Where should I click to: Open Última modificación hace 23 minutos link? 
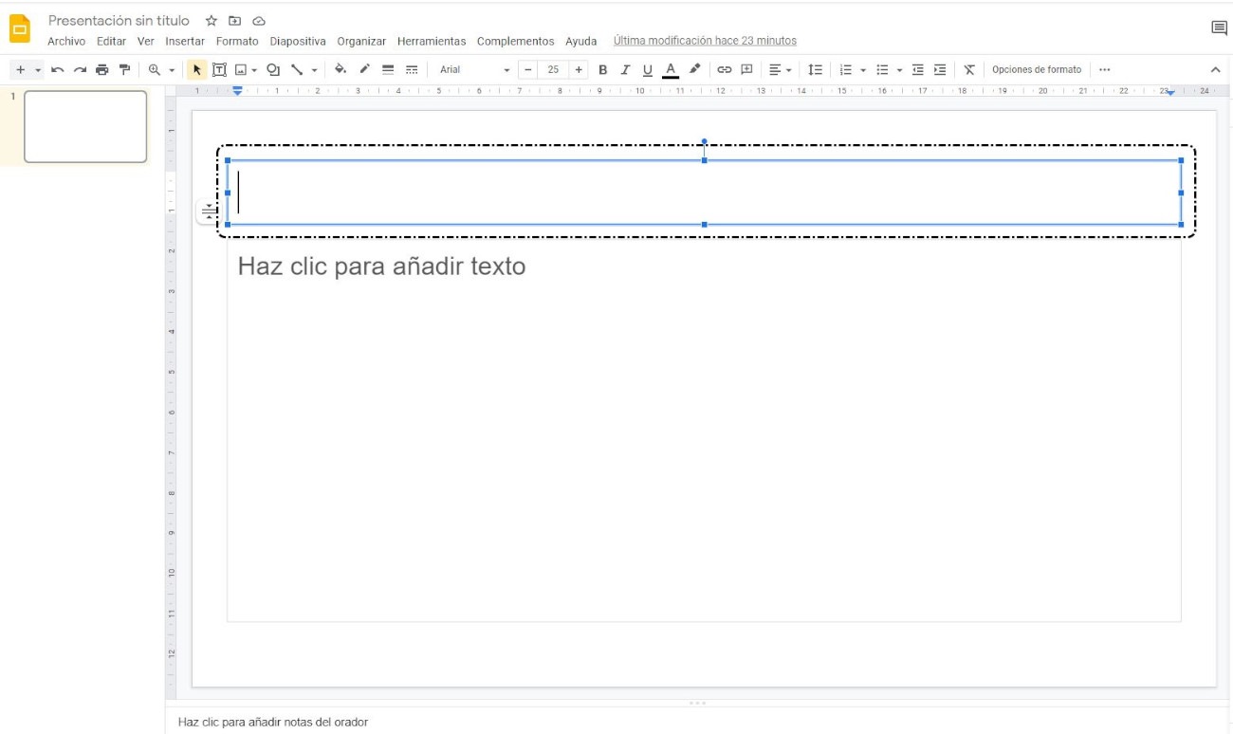[705, 41]
